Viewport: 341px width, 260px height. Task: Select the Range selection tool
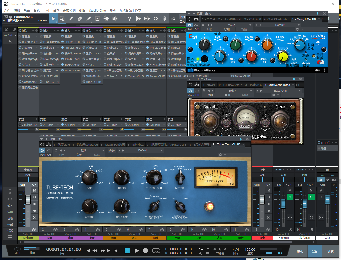(62, 19)
